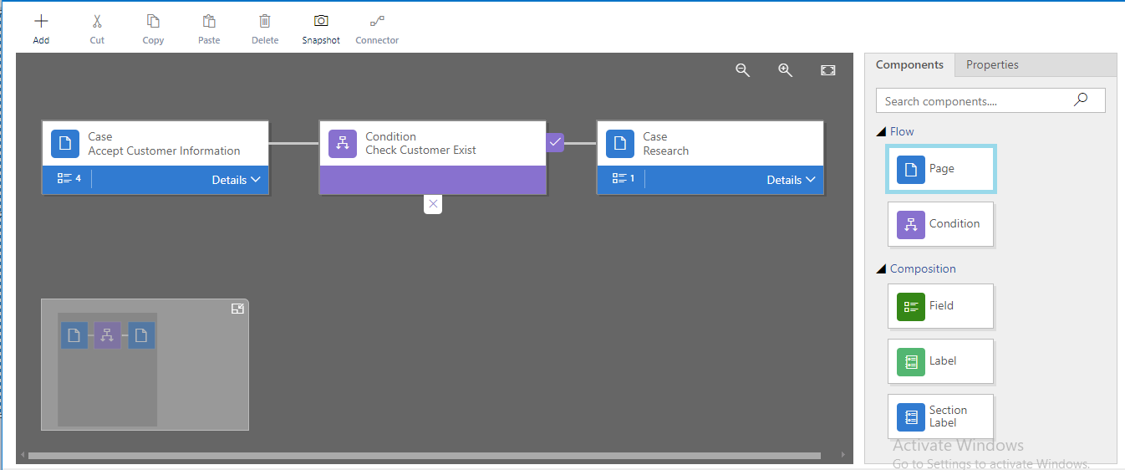Select the Cut scissors icon
The width and height of the screenshot is (1125, 470).
[x=97, y=22]
